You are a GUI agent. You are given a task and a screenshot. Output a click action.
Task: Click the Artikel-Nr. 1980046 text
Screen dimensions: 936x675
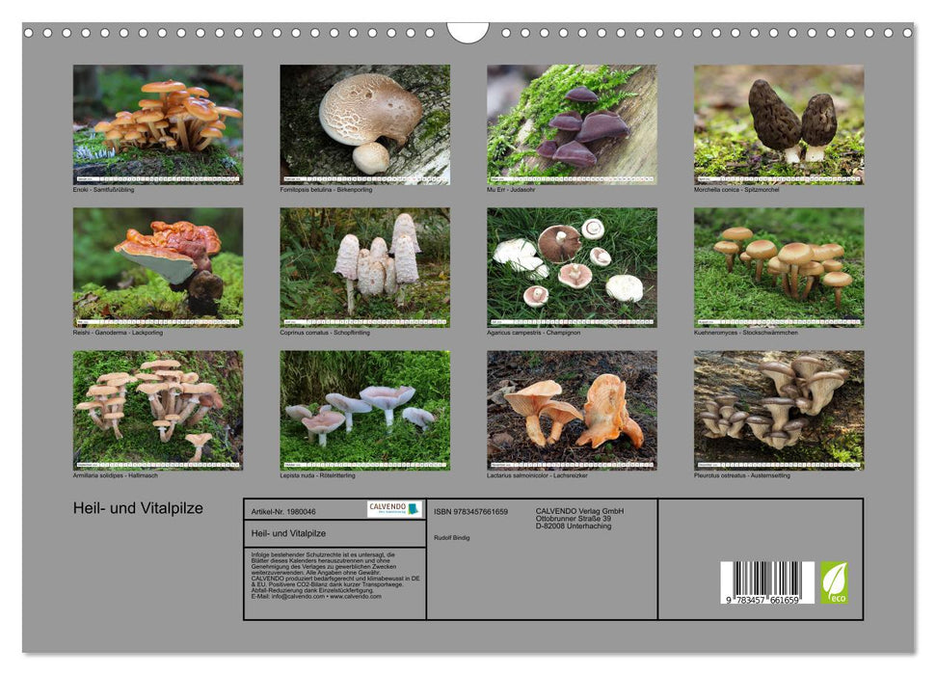pyautogui.click(x=282, y=511)
